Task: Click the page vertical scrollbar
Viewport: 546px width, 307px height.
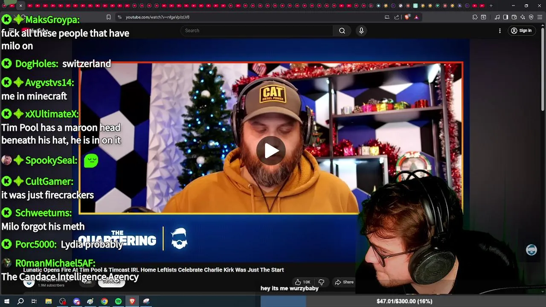Action: pos(543,68)
